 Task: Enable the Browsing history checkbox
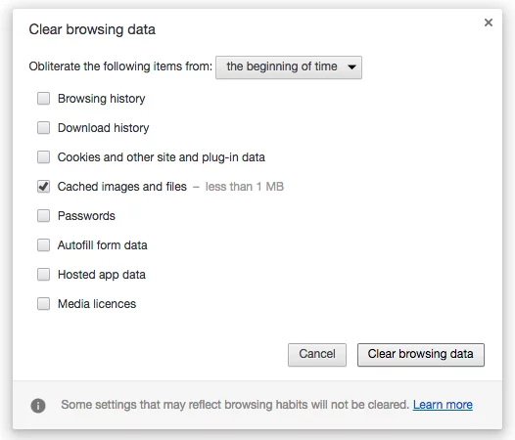point(43,99)
